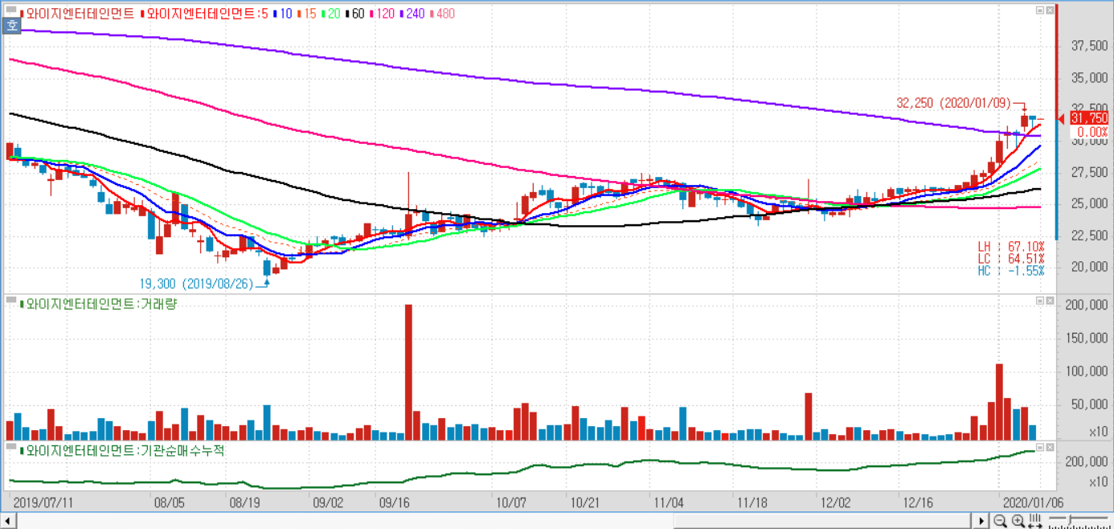Click the 37,500 price axis label
This screenshot has width=1114, height=529.
[1090, 47]
